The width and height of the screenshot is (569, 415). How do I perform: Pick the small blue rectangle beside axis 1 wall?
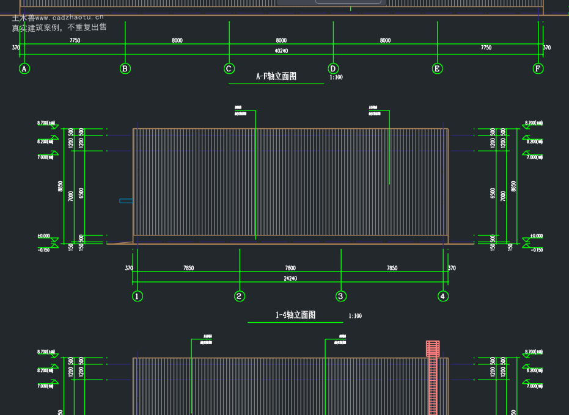click(x=127, y=201)
